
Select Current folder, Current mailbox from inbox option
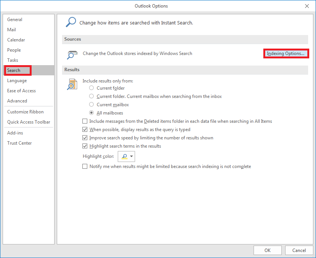[x=91, y=96]
